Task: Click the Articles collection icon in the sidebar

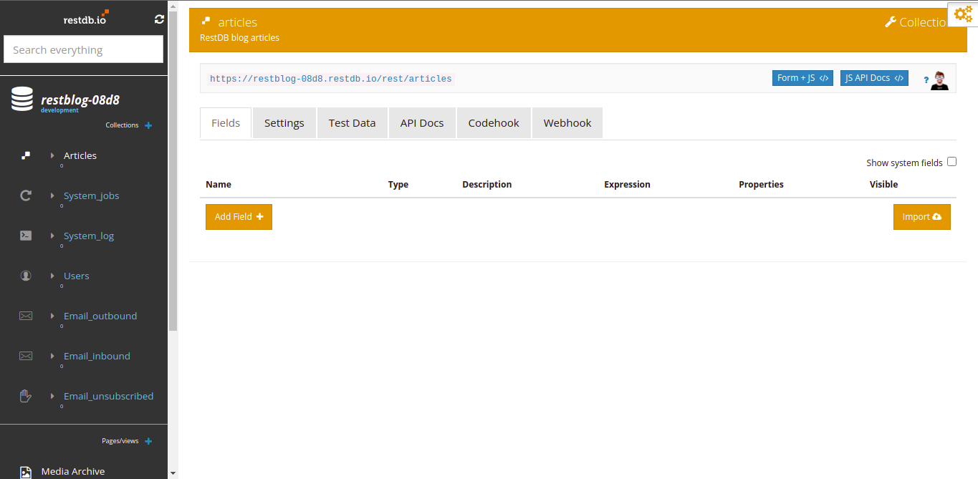Action: click(25, 155)
